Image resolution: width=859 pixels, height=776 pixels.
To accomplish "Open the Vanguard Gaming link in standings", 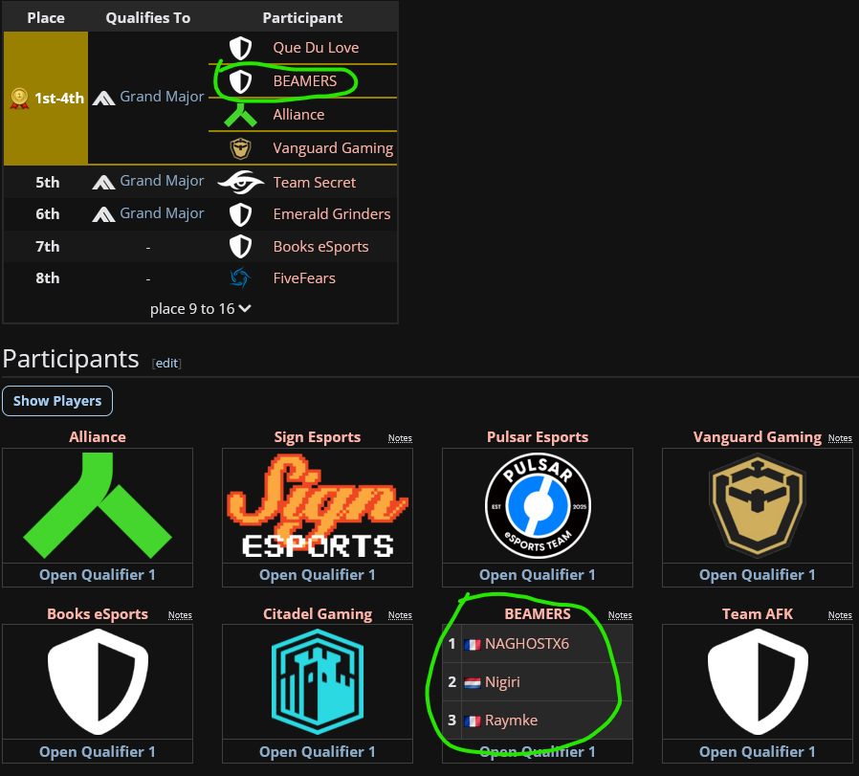I will (333, 148).
